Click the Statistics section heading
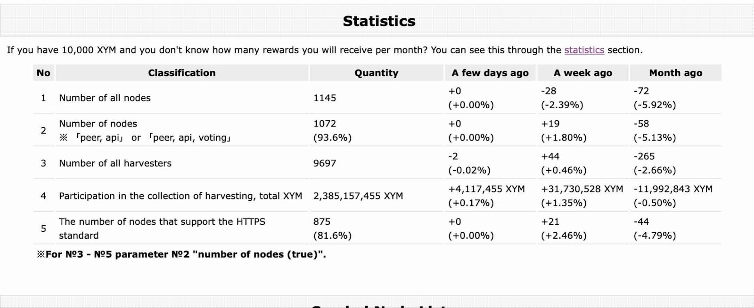The height and width of the screenshot is (308, 754). pyautogui.click(x=379, y=21)
